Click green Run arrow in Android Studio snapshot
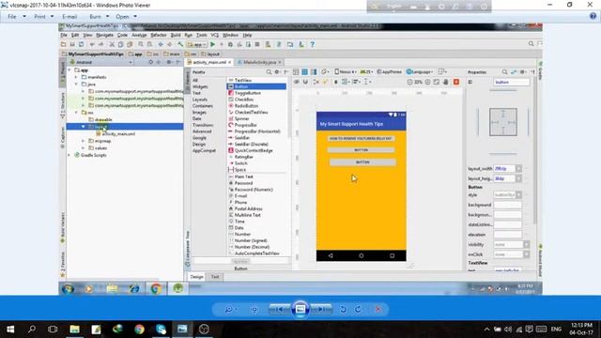This screenshot has width=601, height=338. [x=213, y=44]
